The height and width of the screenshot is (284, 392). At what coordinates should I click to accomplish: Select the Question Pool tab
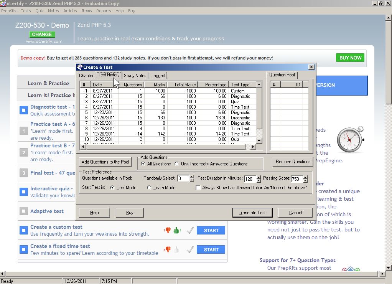pyautogui.click(x=282, y=75)
